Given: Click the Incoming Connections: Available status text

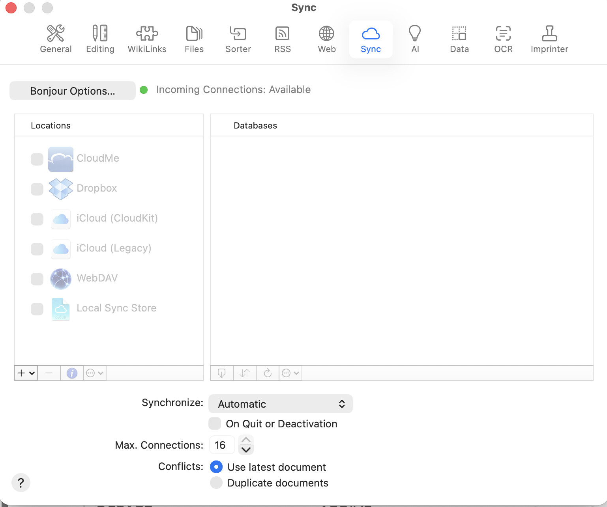Looking at the screenshot, I should pyautogui.click(x=233, y=89).
